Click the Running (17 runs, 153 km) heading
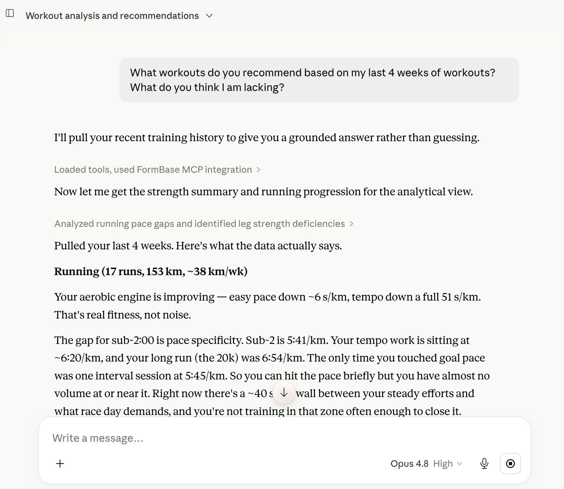This screenshot has width=564, height=489. 151,271
